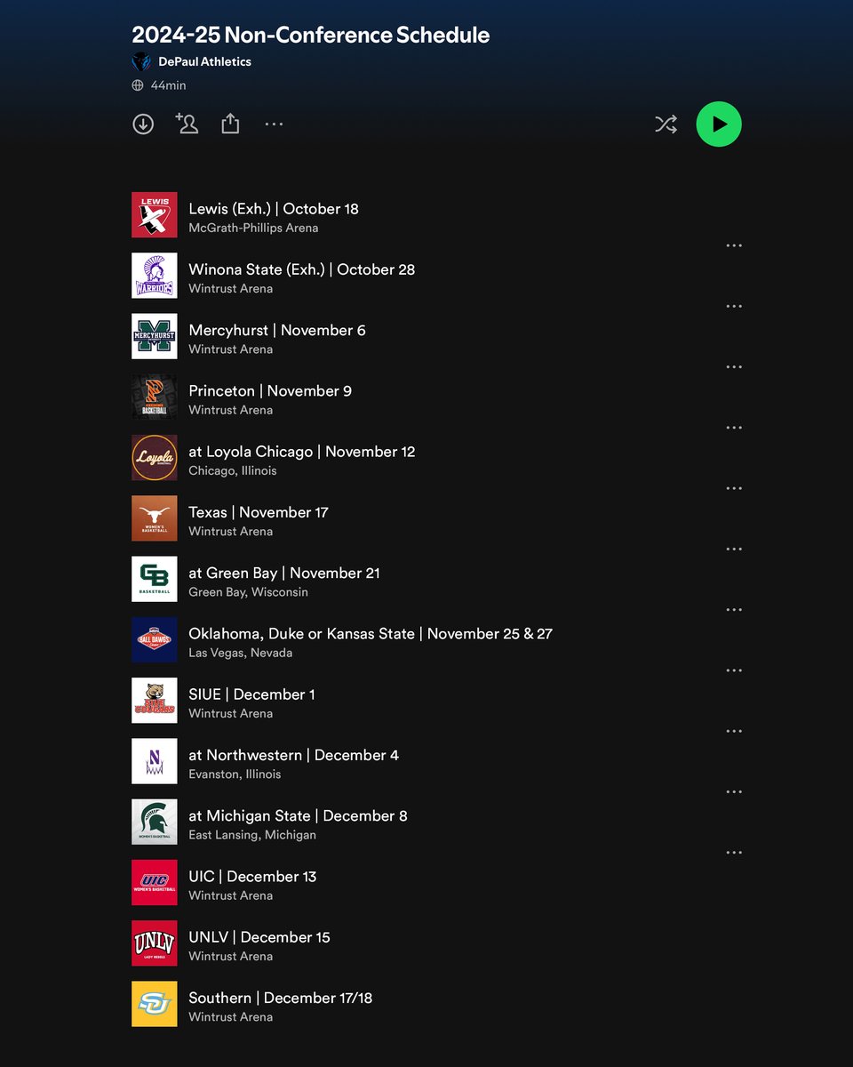Select at Loyola Chicago | November 12 track
Image resolution: width=853 pixels, height=1067 pixels.
(x=302, y=452)
